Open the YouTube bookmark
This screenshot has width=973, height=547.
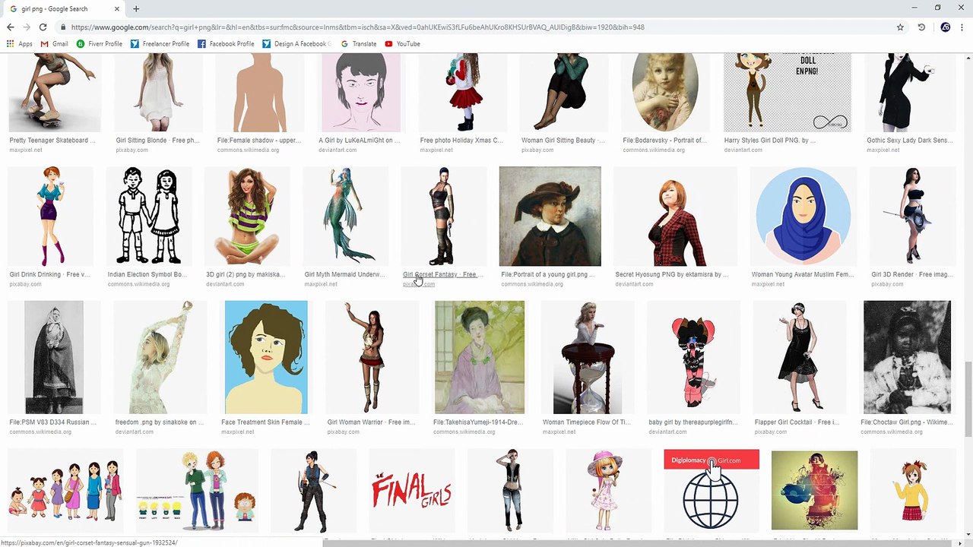(403, 44)
